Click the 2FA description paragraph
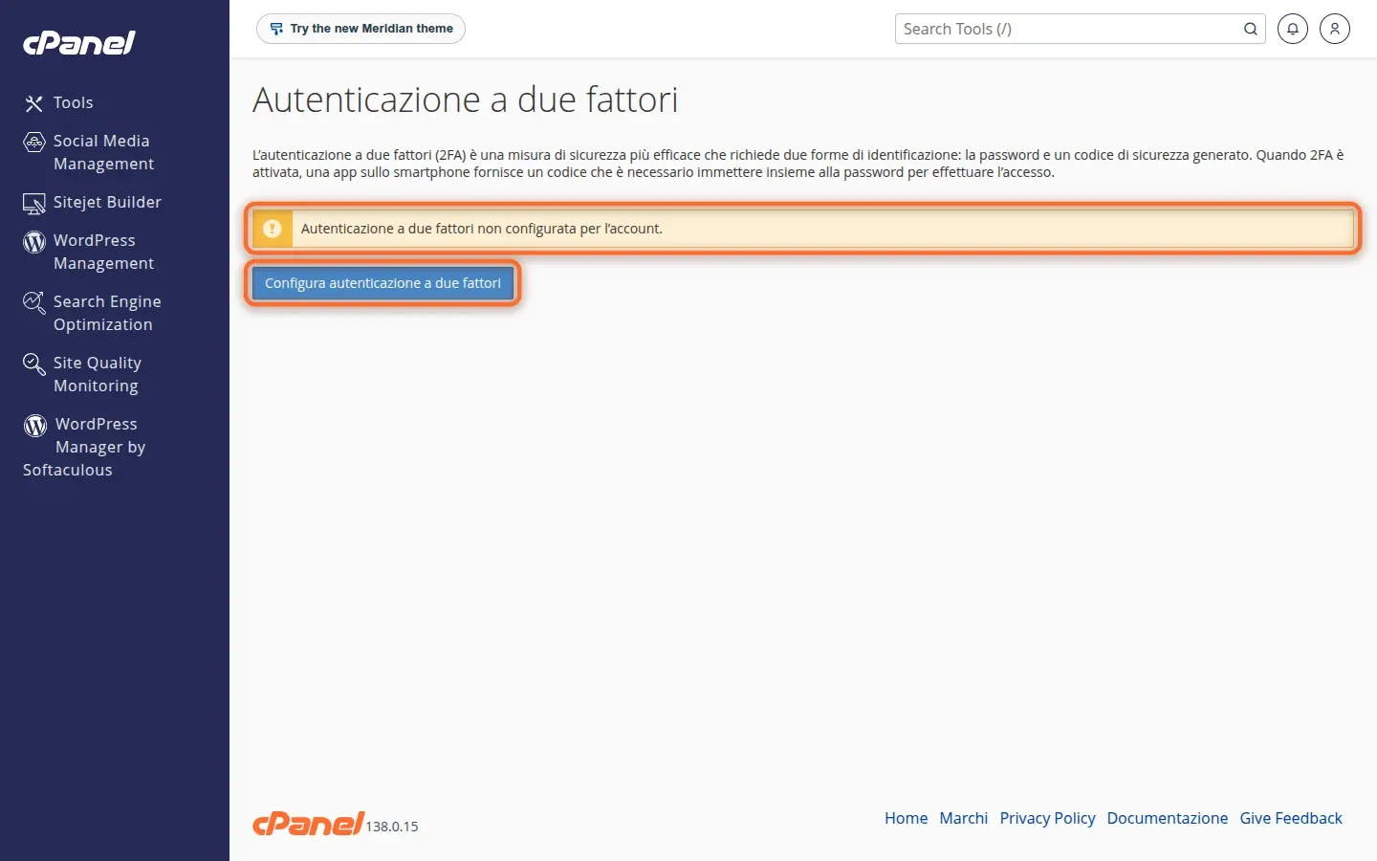This screenshot has height=861, width=1377. 798,164
